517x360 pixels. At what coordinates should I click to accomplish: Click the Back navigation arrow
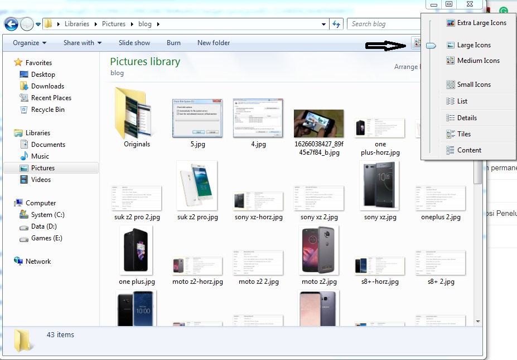(x=11, y=24)
